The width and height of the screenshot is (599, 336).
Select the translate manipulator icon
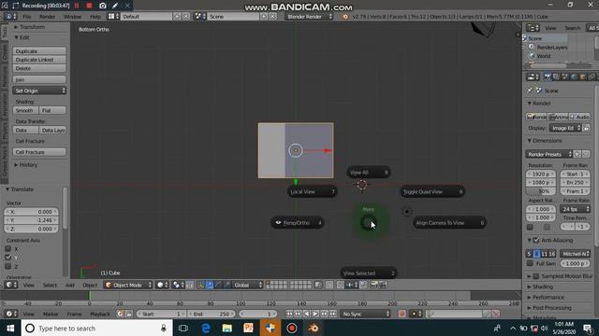point(210,285)
